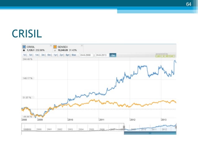Choose the 6m time range
Image resolution: width=198 pixels, height=148 pixels.
pos(49,55)
